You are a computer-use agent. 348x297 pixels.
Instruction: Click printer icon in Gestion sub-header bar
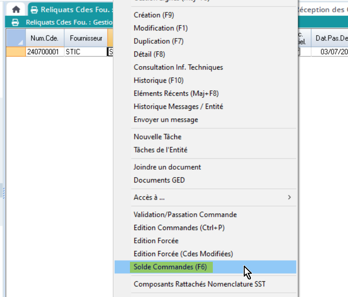tap(15, 22)
